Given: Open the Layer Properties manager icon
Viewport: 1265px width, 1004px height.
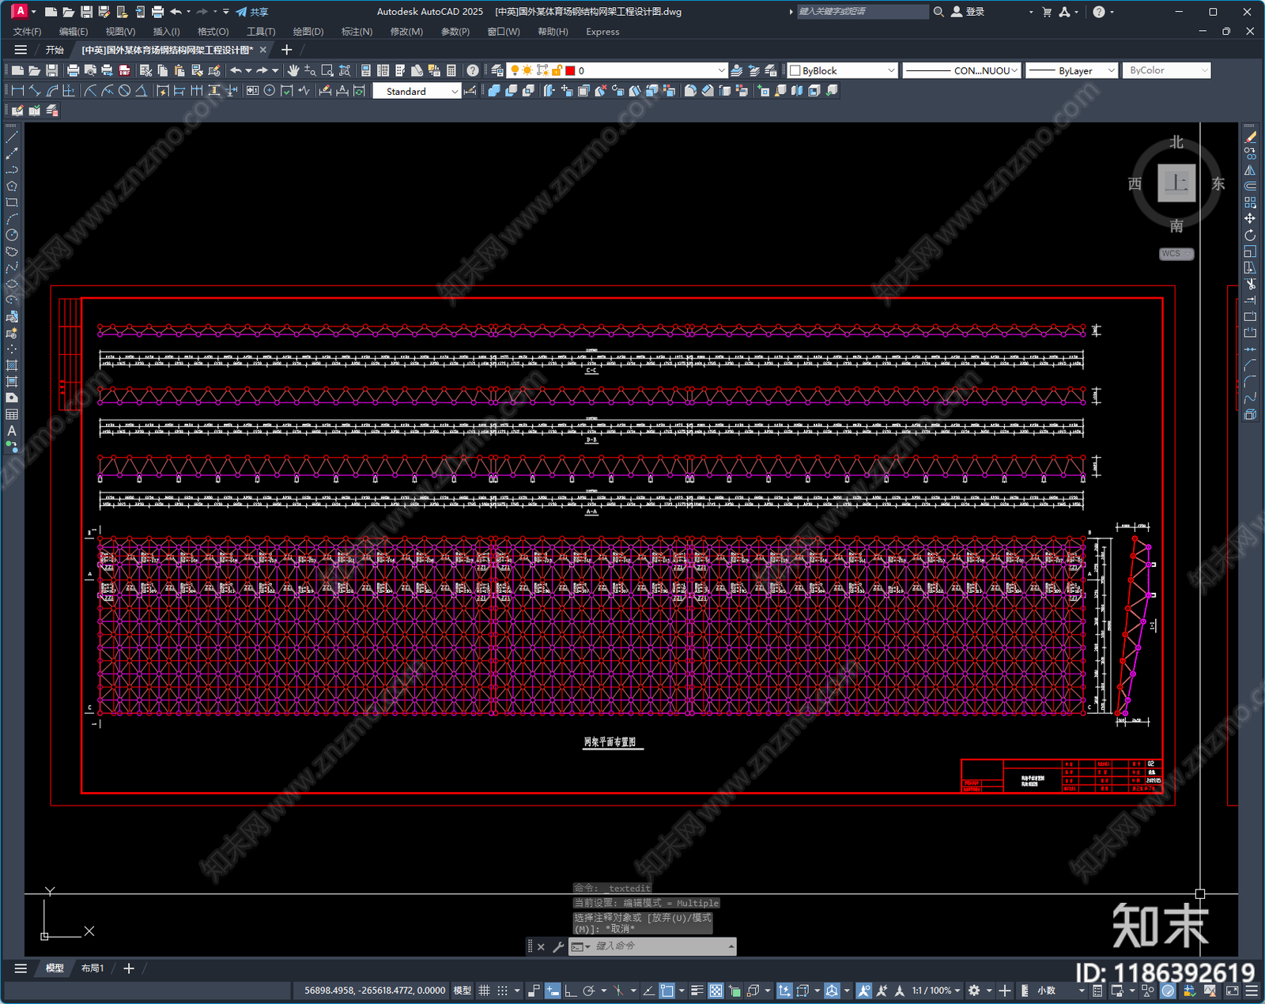Looking at the screenshot, I should pos(497,70).
